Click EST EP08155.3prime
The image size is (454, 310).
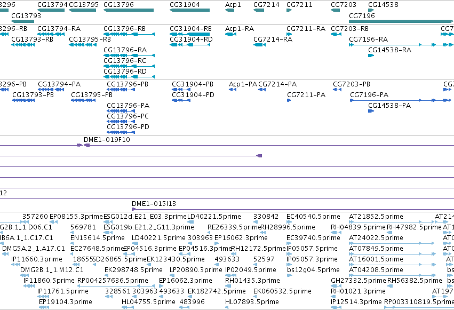coord(76,217)
